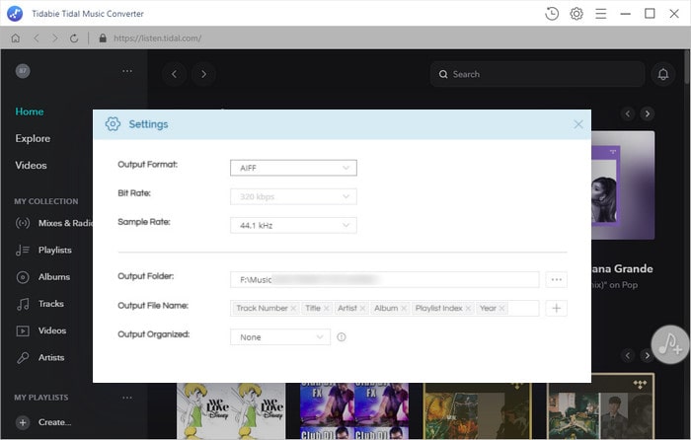Show Output Organized info tooltip
The height and width of the screenshot is (440, 691).
[342, 337]
